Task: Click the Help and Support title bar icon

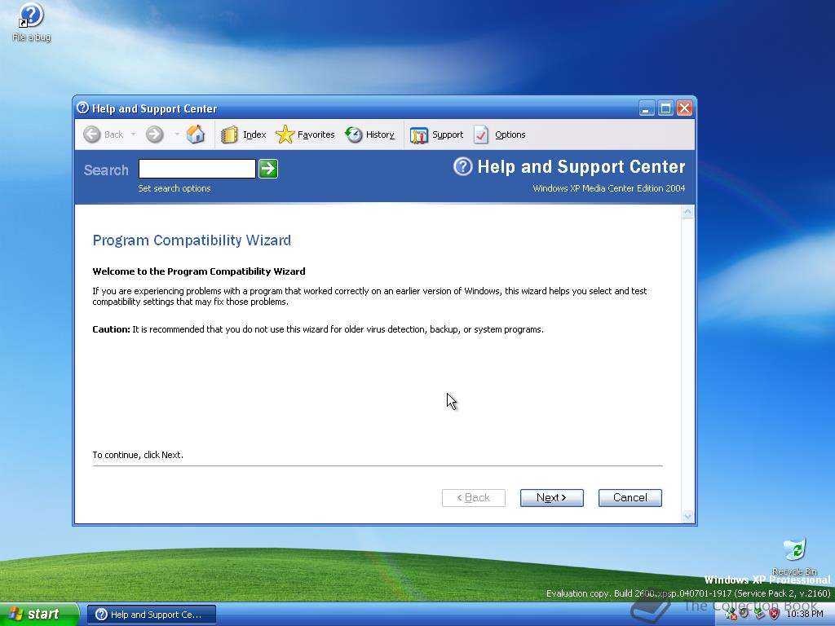Action: (x=82, y=108)
